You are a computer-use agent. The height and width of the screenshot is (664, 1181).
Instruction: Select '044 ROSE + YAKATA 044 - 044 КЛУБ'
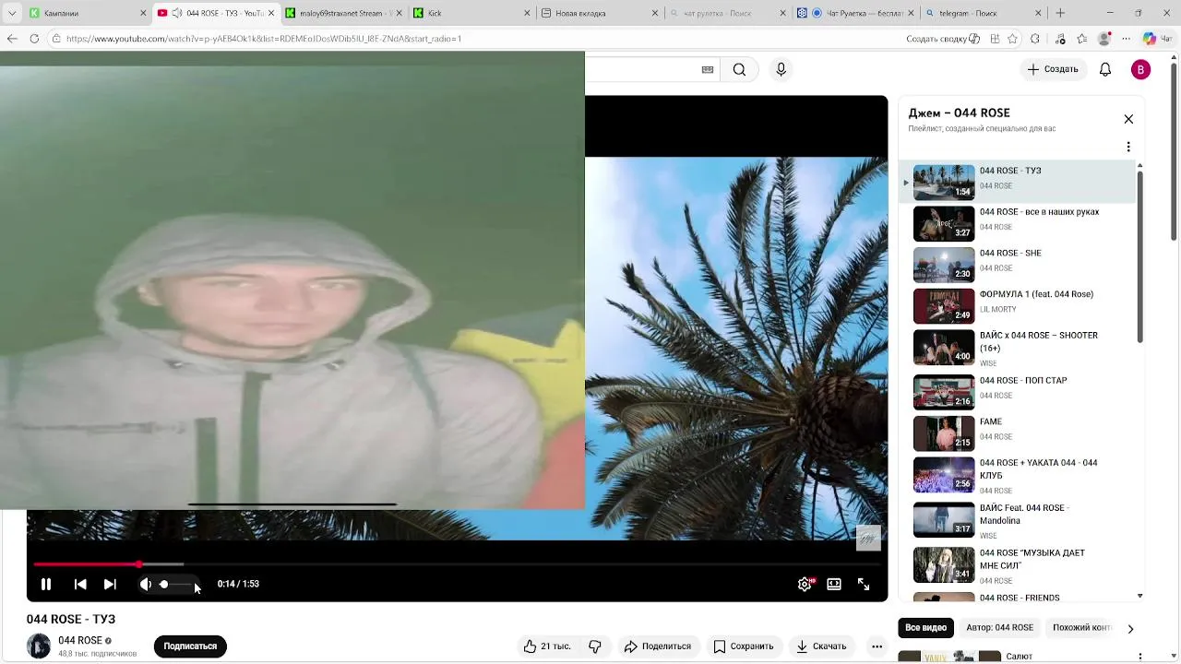click(1018, 476)
